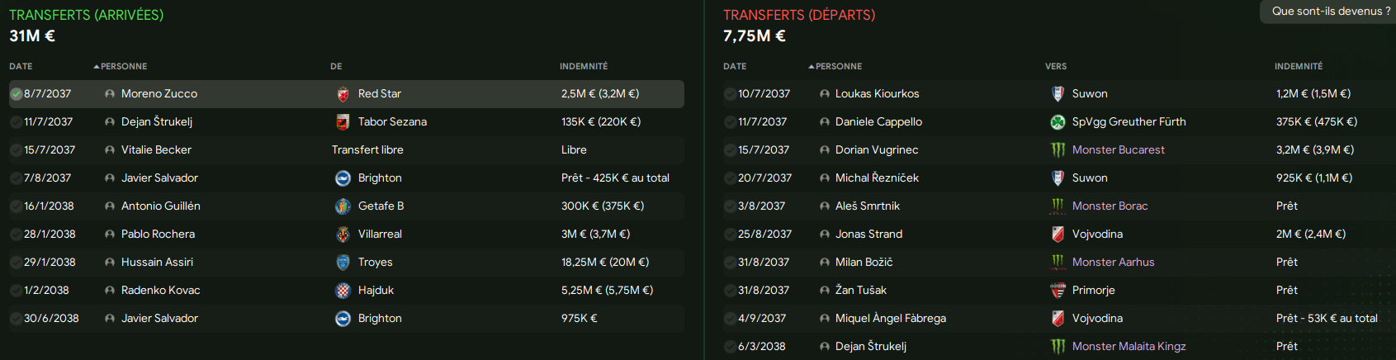Click SpVgg Greuther Fürth green clover badge
Screen dimensions: 1396x360
tap(1058, 122)
